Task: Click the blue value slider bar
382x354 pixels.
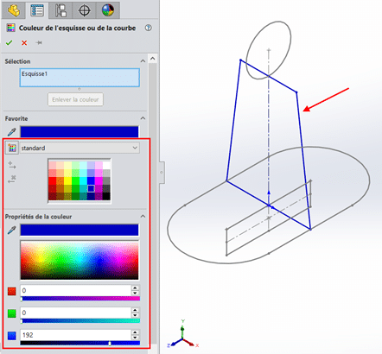Action: [x=80, y=343]
